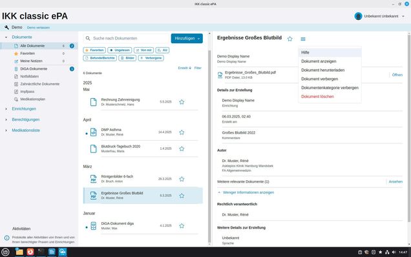Screen dimensions: 411x257
Task: Toggle the Ungelesen filter chip
Action: 120,50
